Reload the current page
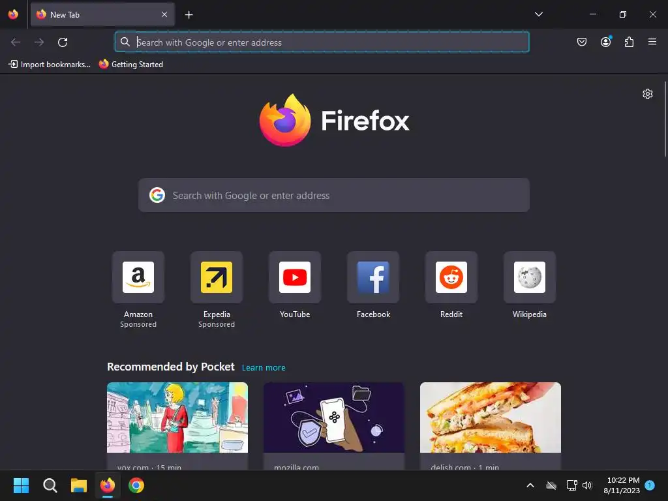The height and width of the screenshot is (501, 668). click(63, 42)
